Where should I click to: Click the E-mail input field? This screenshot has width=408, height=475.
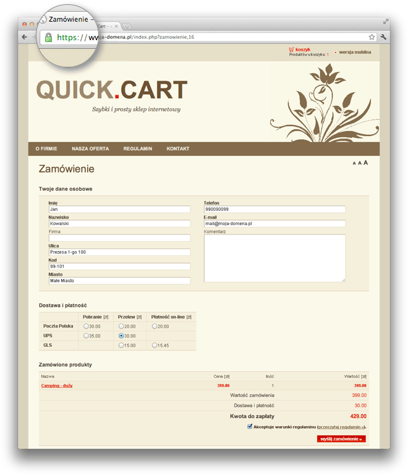(274, 223)
